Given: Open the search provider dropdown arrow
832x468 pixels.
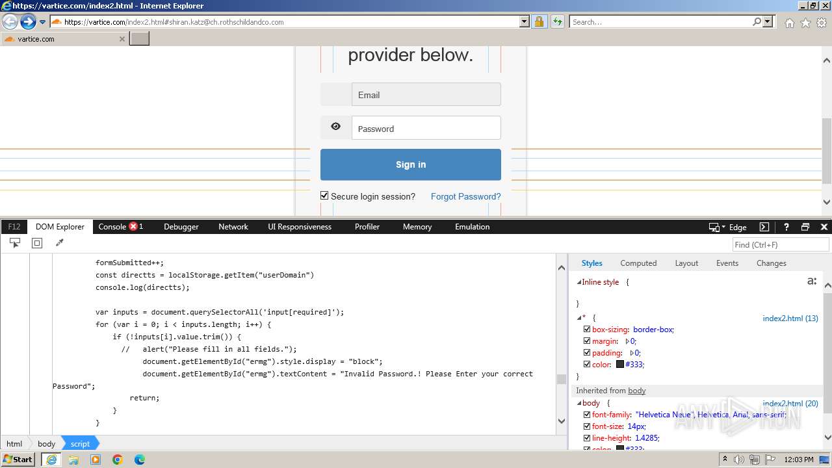Looking at the screenshot, I should (768, 22).
